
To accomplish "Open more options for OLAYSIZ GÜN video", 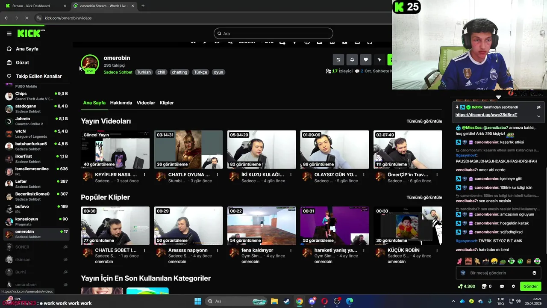I will tap(364, 175).
